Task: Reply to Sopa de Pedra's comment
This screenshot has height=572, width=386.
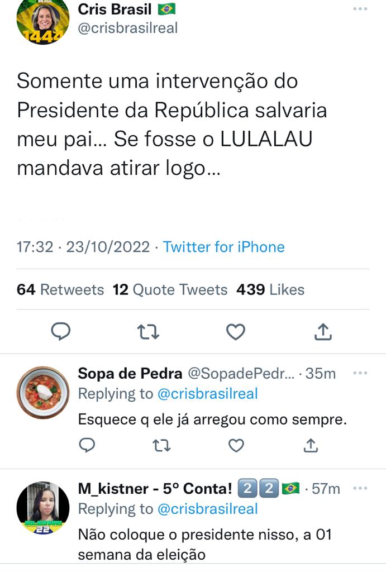Action: click(87, 445)
